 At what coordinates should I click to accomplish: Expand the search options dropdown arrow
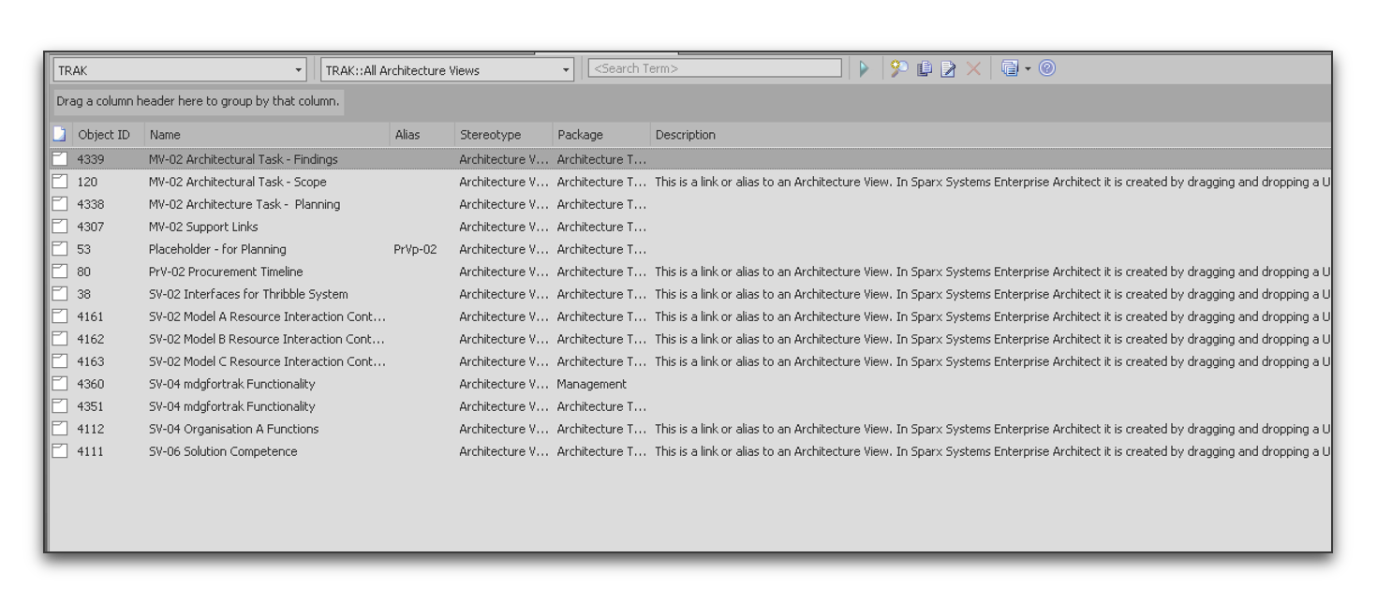tap(1028, 68)
